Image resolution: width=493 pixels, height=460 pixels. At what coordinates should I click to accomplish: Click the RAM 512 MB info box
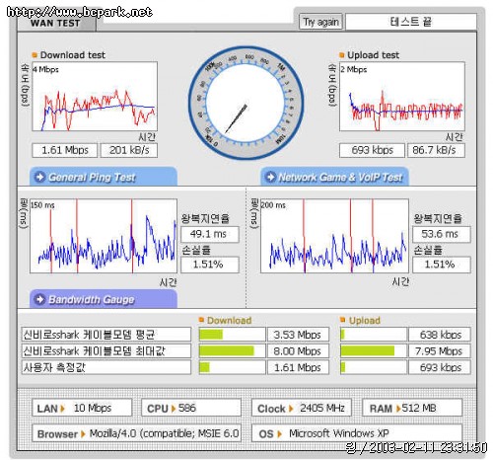tap(412, 408)
